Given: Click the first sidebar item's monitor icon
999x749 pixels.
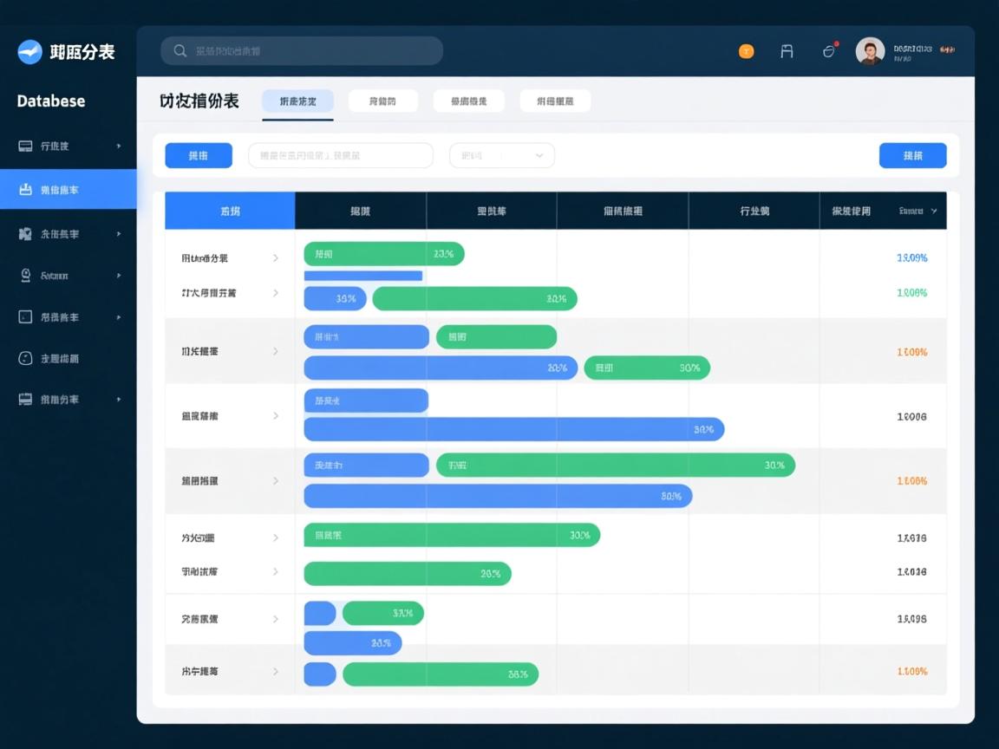Looking at the screenshot, I should click(25, 147).
